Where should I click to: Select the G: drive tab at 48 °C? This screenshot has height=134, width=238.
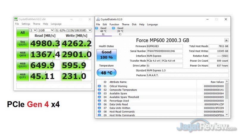[x=103, y=31]
